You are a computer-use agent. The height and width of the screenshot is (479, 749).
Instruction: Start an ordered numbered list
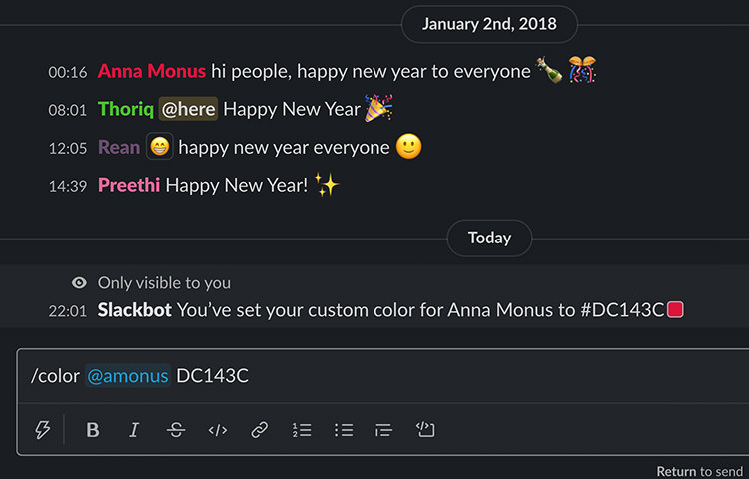(x=302, y=430)
